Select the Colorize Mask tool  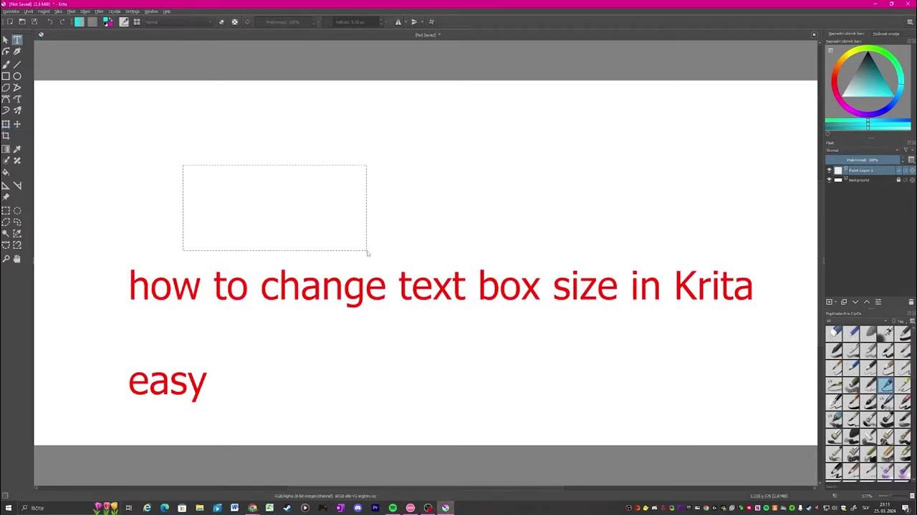(6, 160)
